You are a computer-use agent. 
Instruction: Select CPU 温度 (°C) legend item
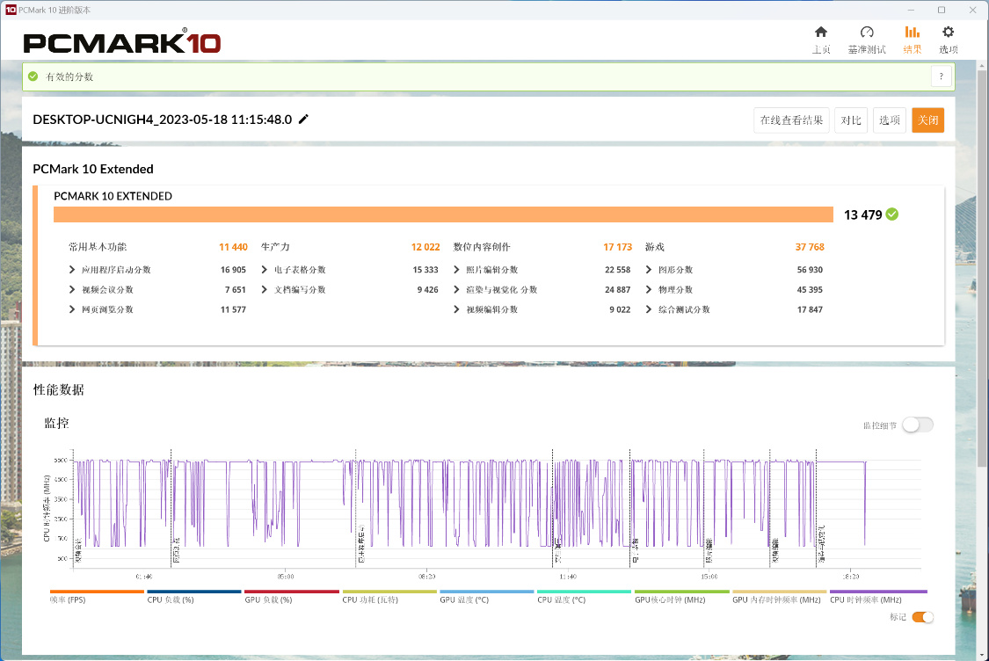pyautogui.click(x=584, y=596)
